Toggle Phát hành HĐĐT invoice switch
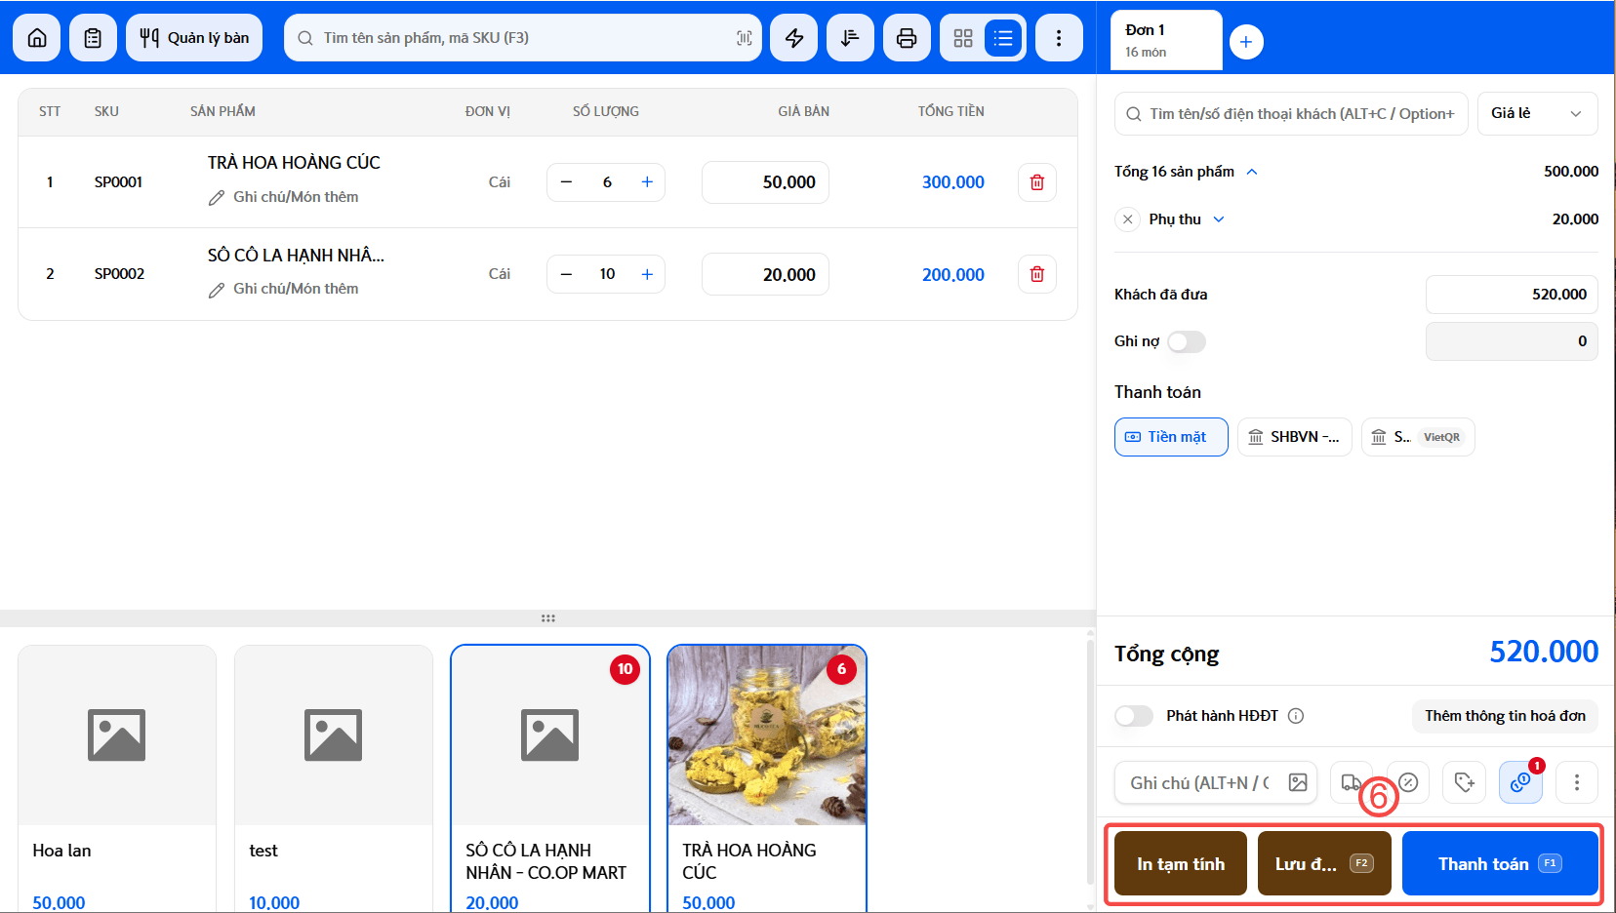This screenshot has width=1616, height=913. (x=1134, y=716)
